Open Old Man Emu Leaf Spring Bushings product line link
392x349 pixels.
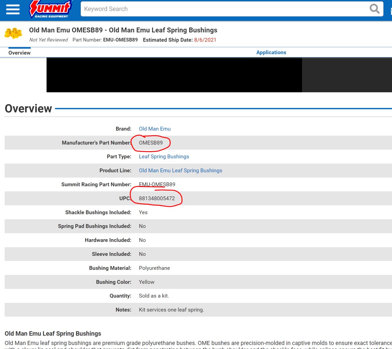tap(181, 170)
